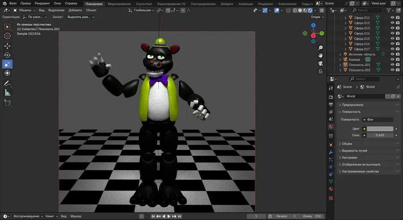Toggle camera view with camera icon

pyautogui.click(x=321, y=63)
